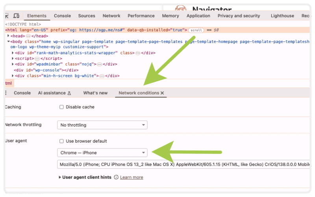Expand rank-math-analytics-stats-wrapper div
This screenshot has height=197, width=315.
tap(13, 53)
